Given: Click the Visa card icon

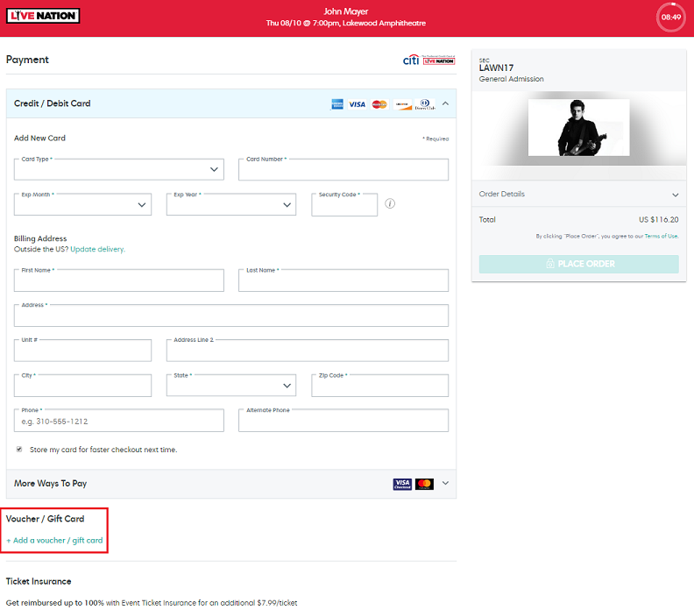Looking at the screenshot, I should pyautogui.click(x=358, y=104).
